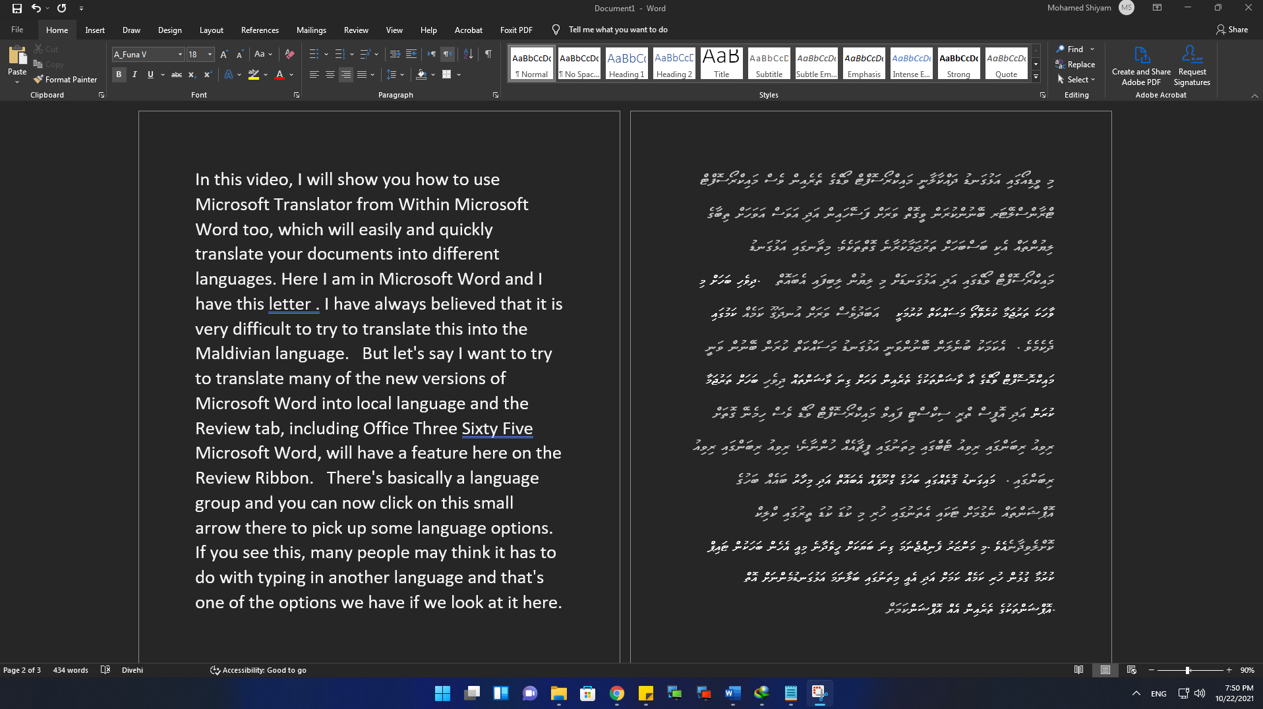This screenshot has width=1263, height=709.
Task: Switch to the Layout tab
Action: [x=211, y=30]
